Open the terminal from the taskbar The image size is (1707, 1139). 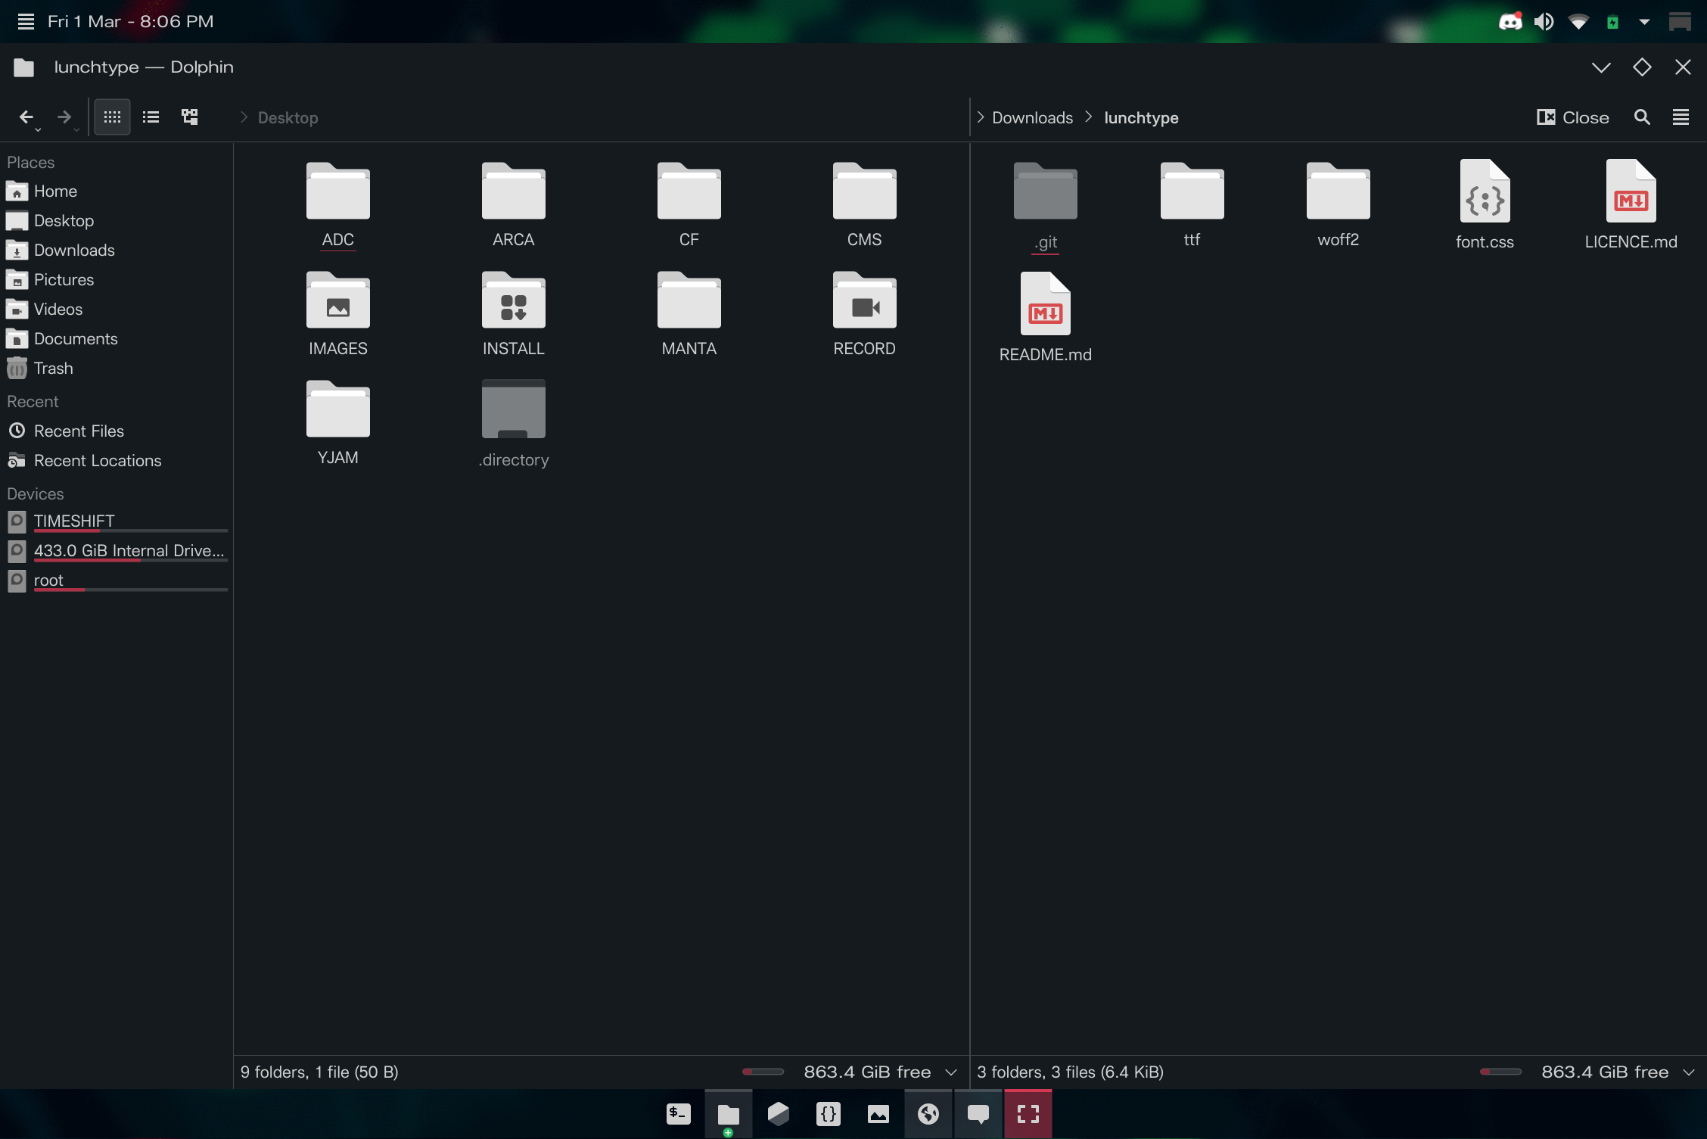point(679,1114)
